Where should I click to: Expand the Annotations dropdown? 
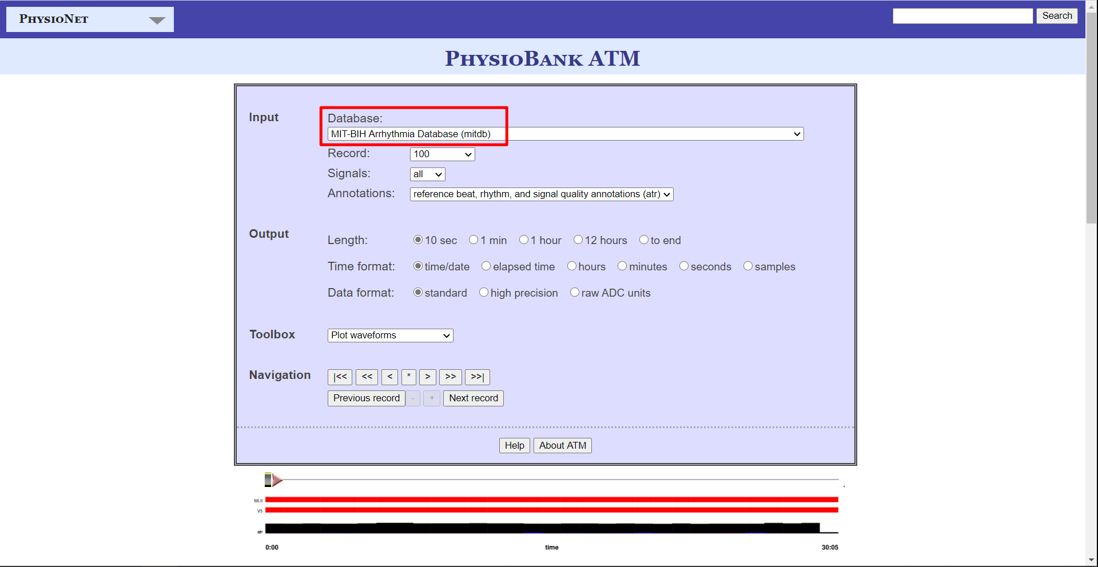[541, 194]
